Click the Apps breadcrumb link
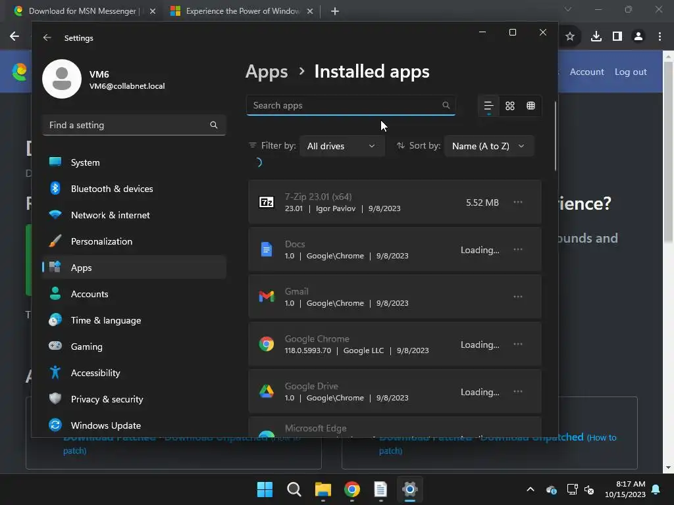 point(267,72)
